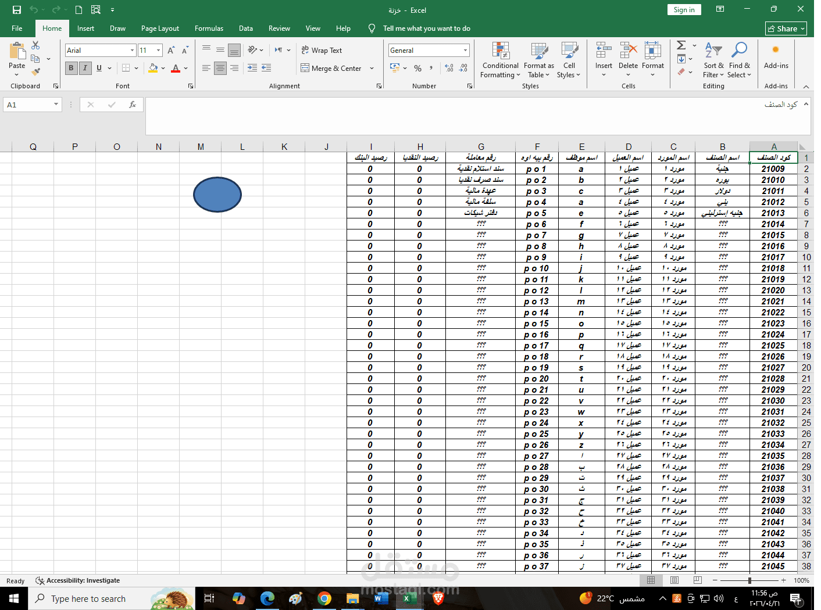
Task: Save the workbook with the disk icon
Action: (17, 10)
